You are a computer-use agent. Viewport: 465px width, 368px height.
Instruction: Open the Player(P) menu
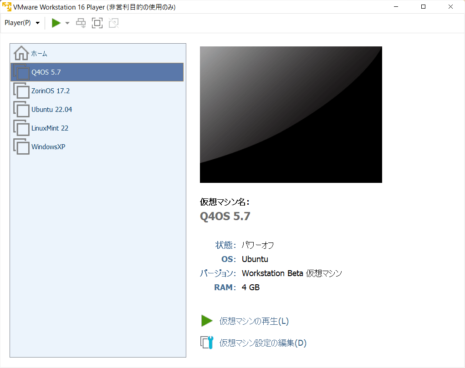pos(22,23)
